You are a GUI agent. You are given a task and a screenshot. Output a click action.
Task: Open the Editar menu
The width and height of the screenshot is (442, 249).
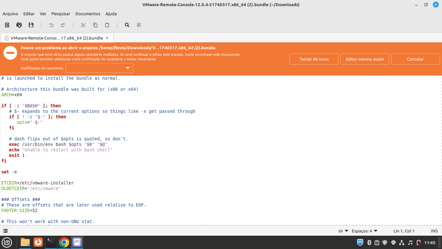[29, 14]
